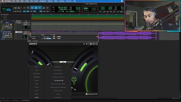This screenshot has width=181, height=102.
Task: Toggle Slip edit mode button
Action: pyautogui.click(x=4, y=10)
